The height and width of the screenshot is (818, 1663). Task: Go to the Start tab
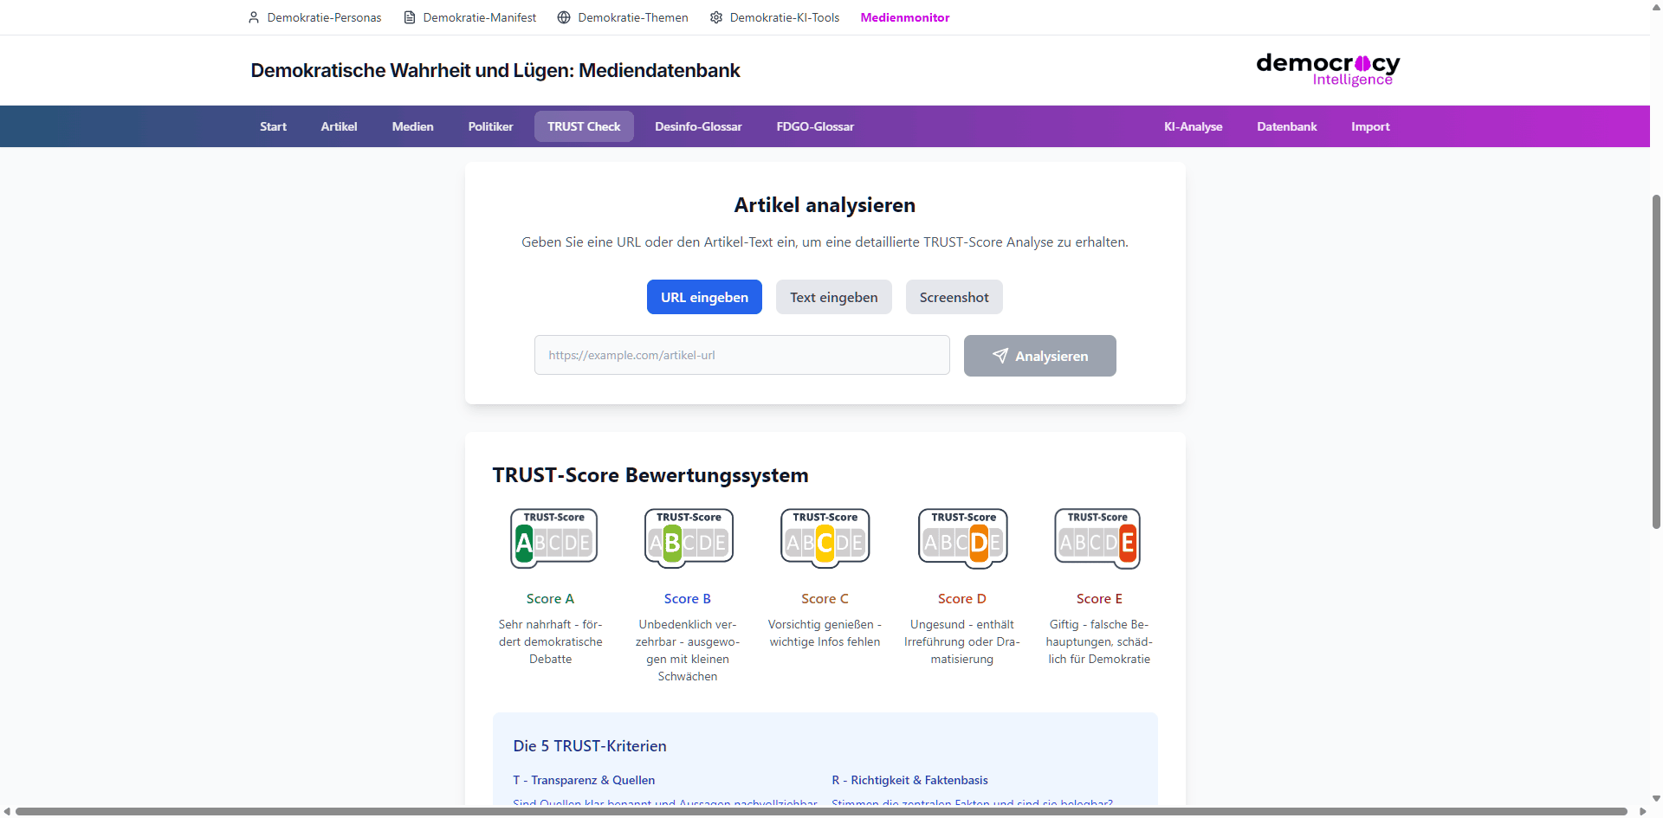click(273, 126)
